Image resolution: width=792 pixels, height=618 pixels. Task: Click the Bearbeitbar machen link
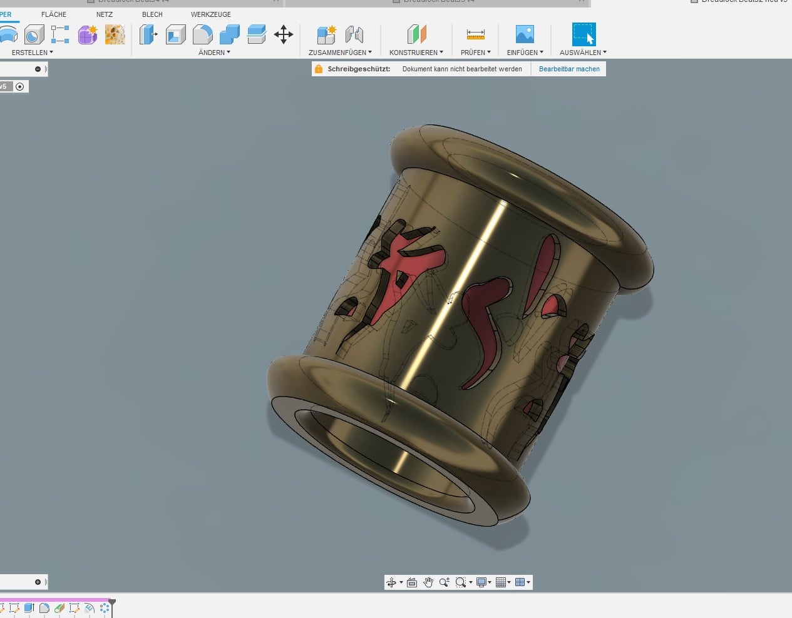569,69
